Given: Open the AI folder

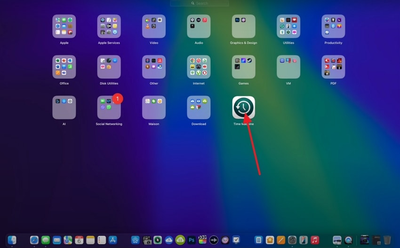Looking at the screenshot, I should point(64,108).
